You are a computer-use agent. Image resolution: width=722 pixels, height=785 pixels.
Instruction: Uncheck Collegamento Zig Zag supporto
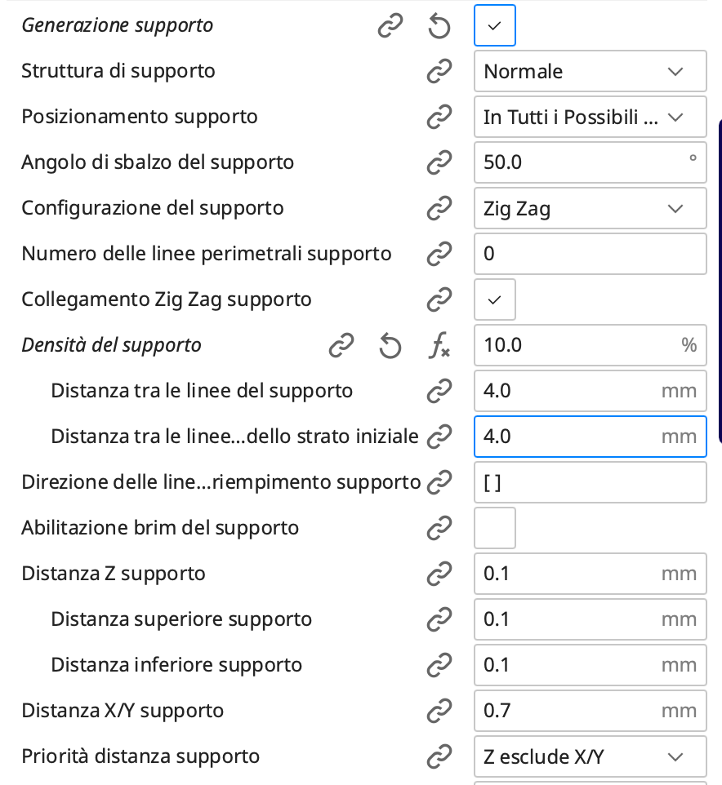click(494, 300)
